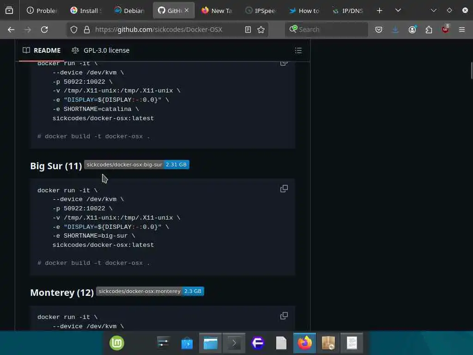
Task: Open uBlock Origin extension icon
Action: [445, 29]
